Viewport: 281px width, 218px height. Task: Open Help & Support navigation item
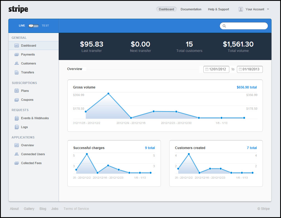click(218, 9)
